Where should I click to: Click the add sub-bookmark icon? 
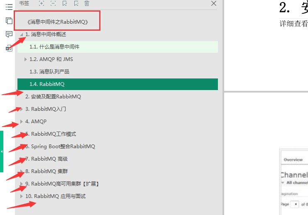[76, 3]
